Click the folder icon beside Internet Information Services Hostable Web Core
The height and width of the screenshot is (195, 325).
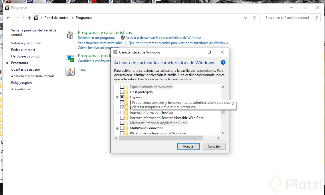click(126, 118)
